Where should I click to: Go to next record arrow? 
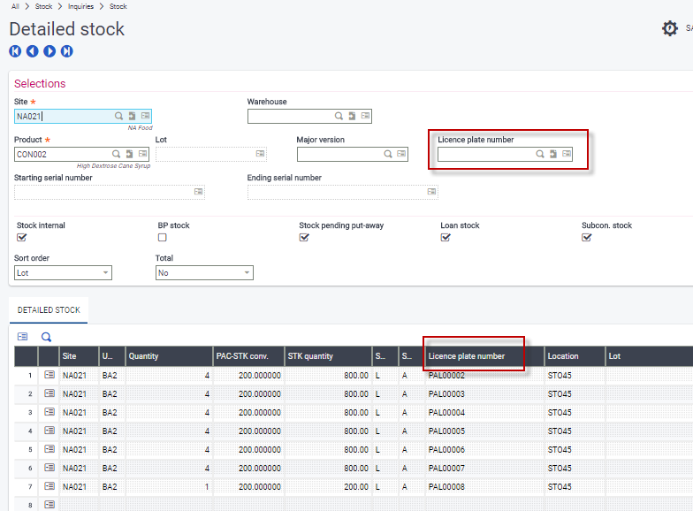[x=49, y=51]
